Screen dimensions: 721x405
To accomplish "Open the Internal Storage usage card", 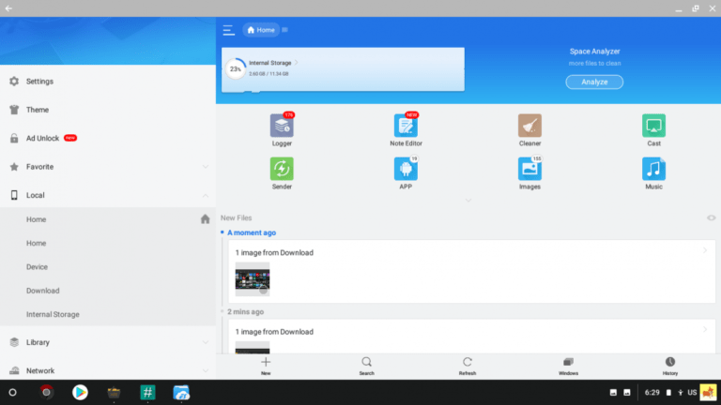I will (x=344, y=68).
